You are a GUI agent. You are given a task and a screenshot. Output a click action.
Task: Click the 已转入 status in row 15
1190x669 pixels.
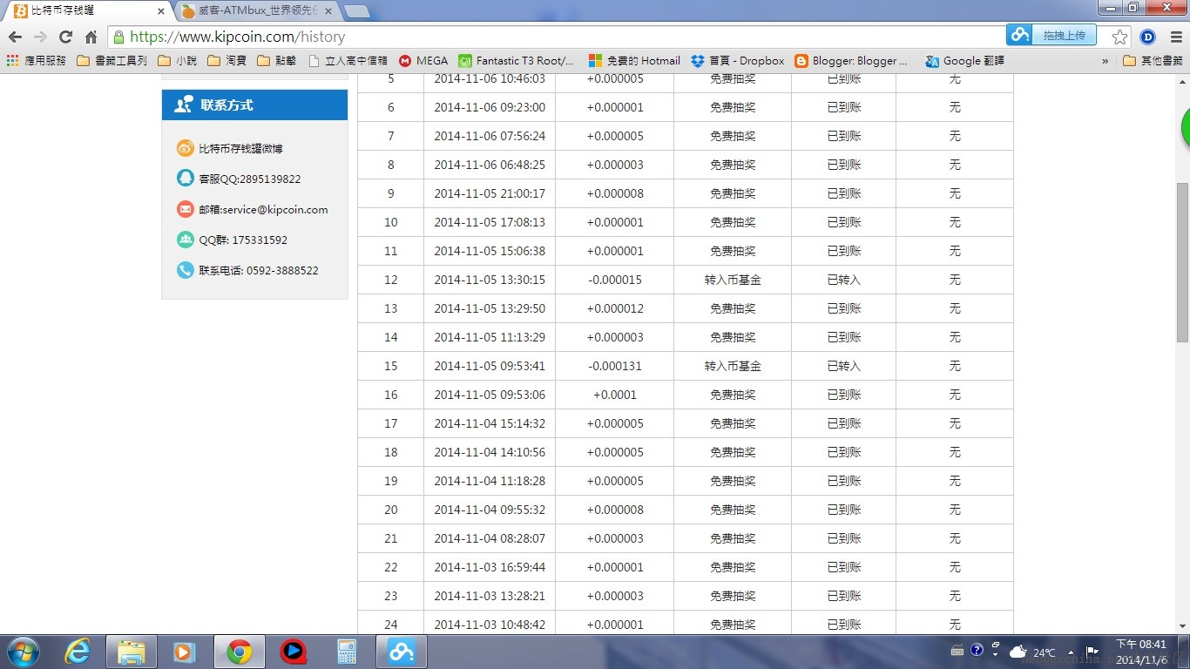click(843, 366)
